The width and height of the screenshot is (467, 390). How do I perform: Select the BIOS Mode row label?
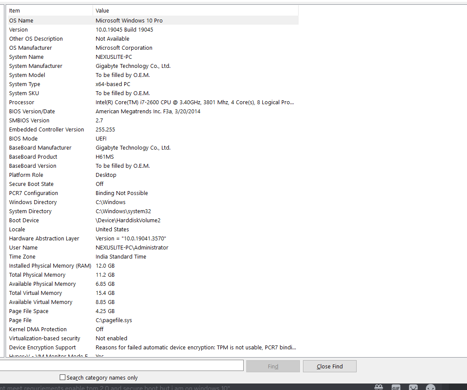[23, 139]
